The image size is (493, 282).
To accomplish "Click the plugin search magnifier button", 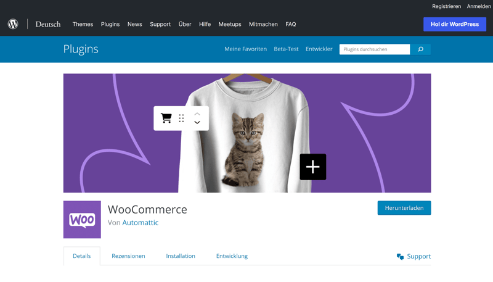I will click(420, 49).
